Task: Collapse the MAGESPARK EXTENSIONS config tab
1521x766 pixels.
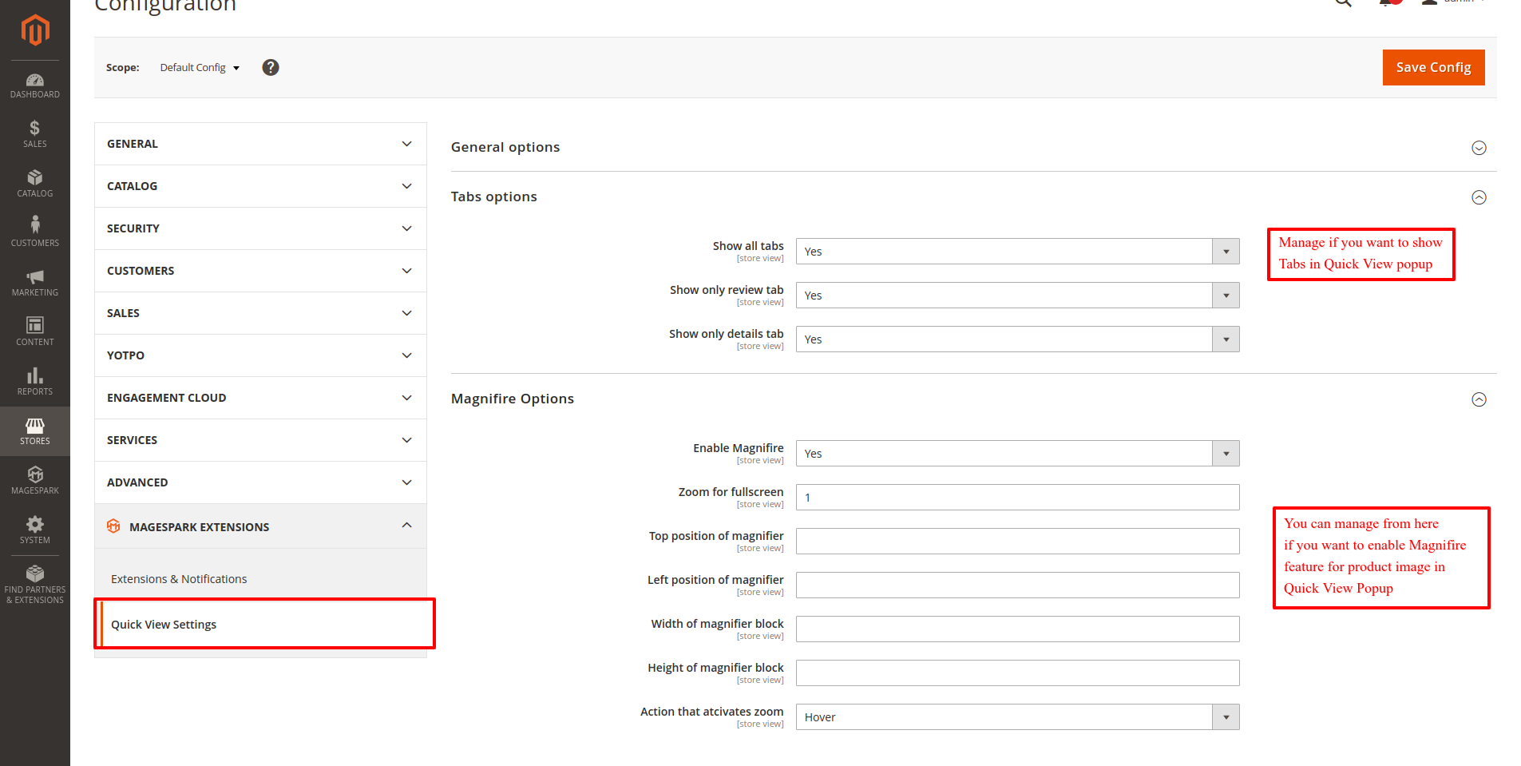Action: 260,526
